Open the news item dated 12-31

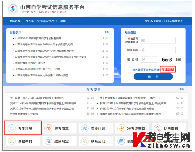click(x=43, y=103)
